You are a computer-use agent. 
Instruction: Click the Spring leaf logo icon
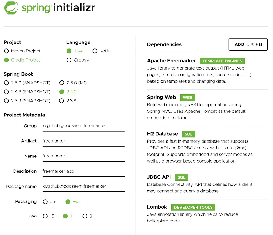click(x=11, y=8)
